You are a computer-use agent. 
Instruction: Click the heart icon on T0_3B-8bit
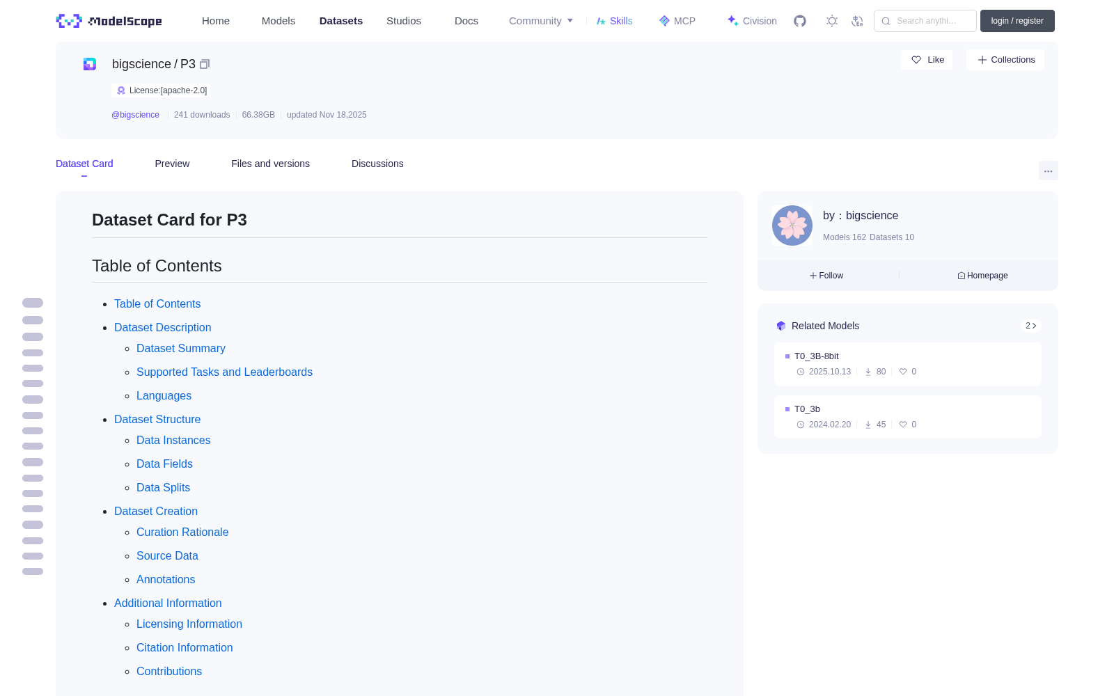click(x=903, y=372)
